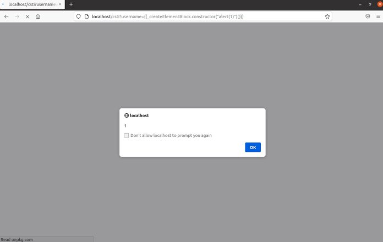The height and width of the screenshot is (242, 383).
Task: Open the Firefox application menu
Action: (x=378, y=16)
